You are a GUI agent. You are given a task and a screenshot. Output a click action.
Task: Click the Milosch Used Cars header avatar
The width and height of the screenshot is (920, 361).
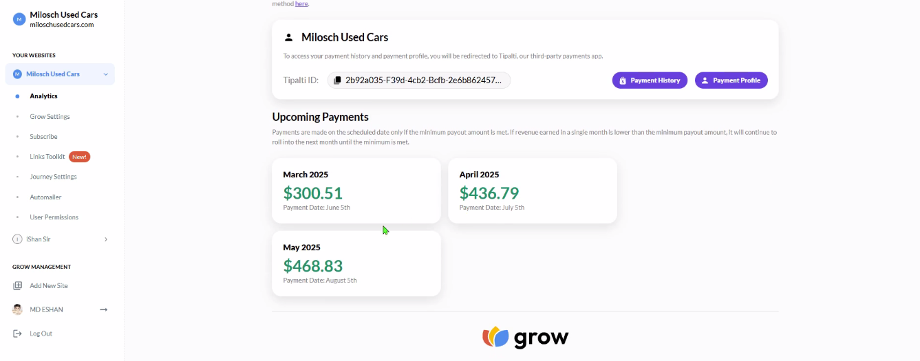19,19
